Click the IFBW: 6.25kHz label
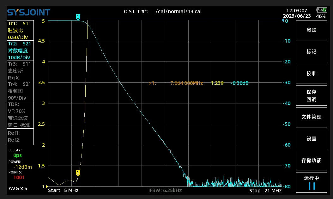This screenshot has width=333, height=199. click(x=165, y=190)
